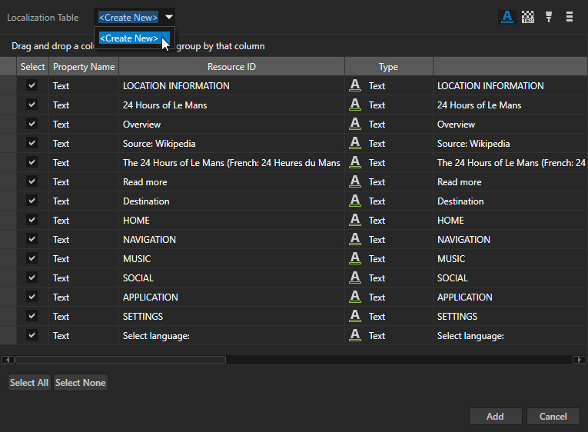The image size is (588, 432).
Task: Click the Cancel button
Action: click(553, 416)
